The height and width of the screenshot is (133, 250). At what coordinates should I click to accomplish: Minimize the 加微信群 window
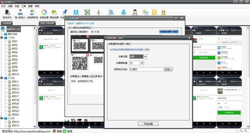click(176, 18)
